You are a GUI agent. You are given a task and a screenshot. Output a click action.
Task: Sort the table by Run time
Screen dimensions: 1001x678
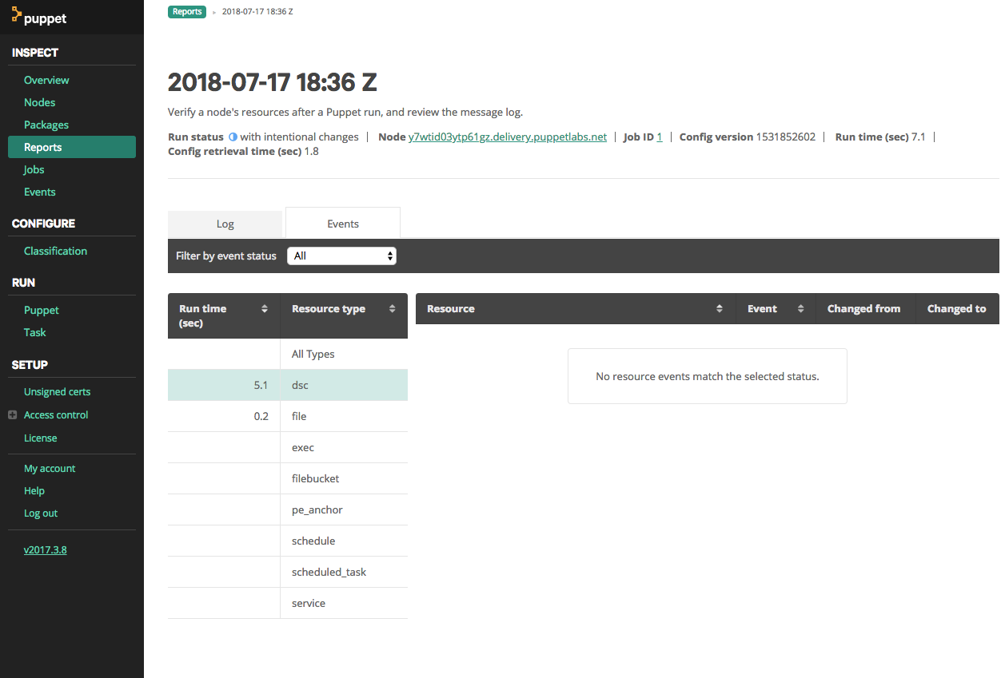264,307
